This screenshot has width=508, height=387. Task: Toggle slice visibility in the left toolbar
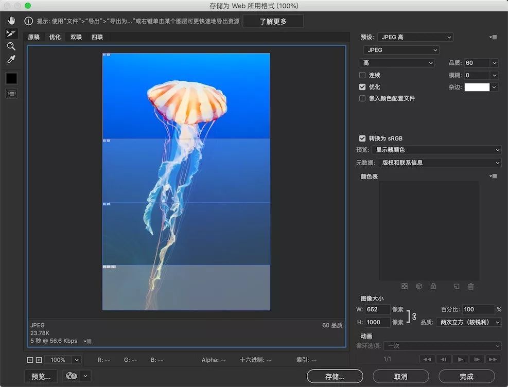[x=11, y=93]
